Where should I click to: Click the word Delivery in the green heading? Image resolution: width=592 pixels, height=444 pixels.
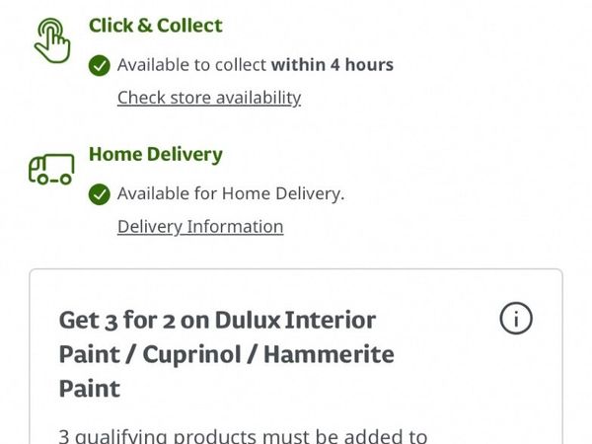(185, 154)
